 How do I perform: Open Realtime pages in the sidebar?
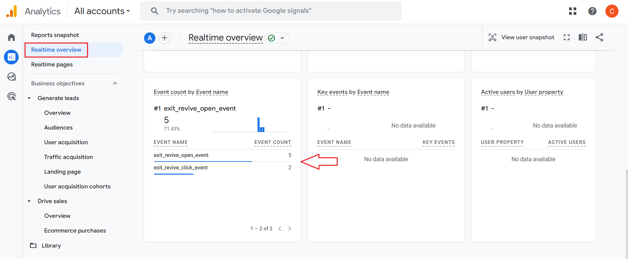click(52, 64)
